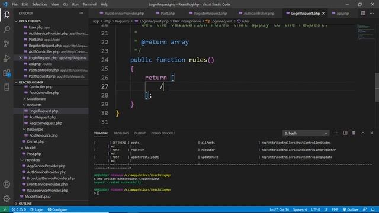Open the Go menu

click(65, 4)
